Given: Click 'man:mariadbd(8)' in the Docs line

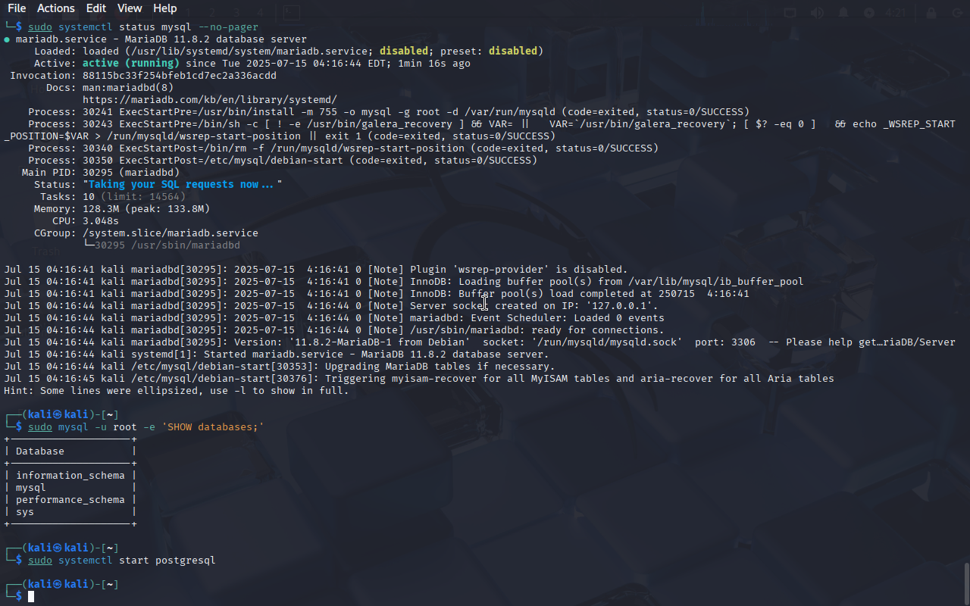Looking at the screenshot, I should (128, 88).
